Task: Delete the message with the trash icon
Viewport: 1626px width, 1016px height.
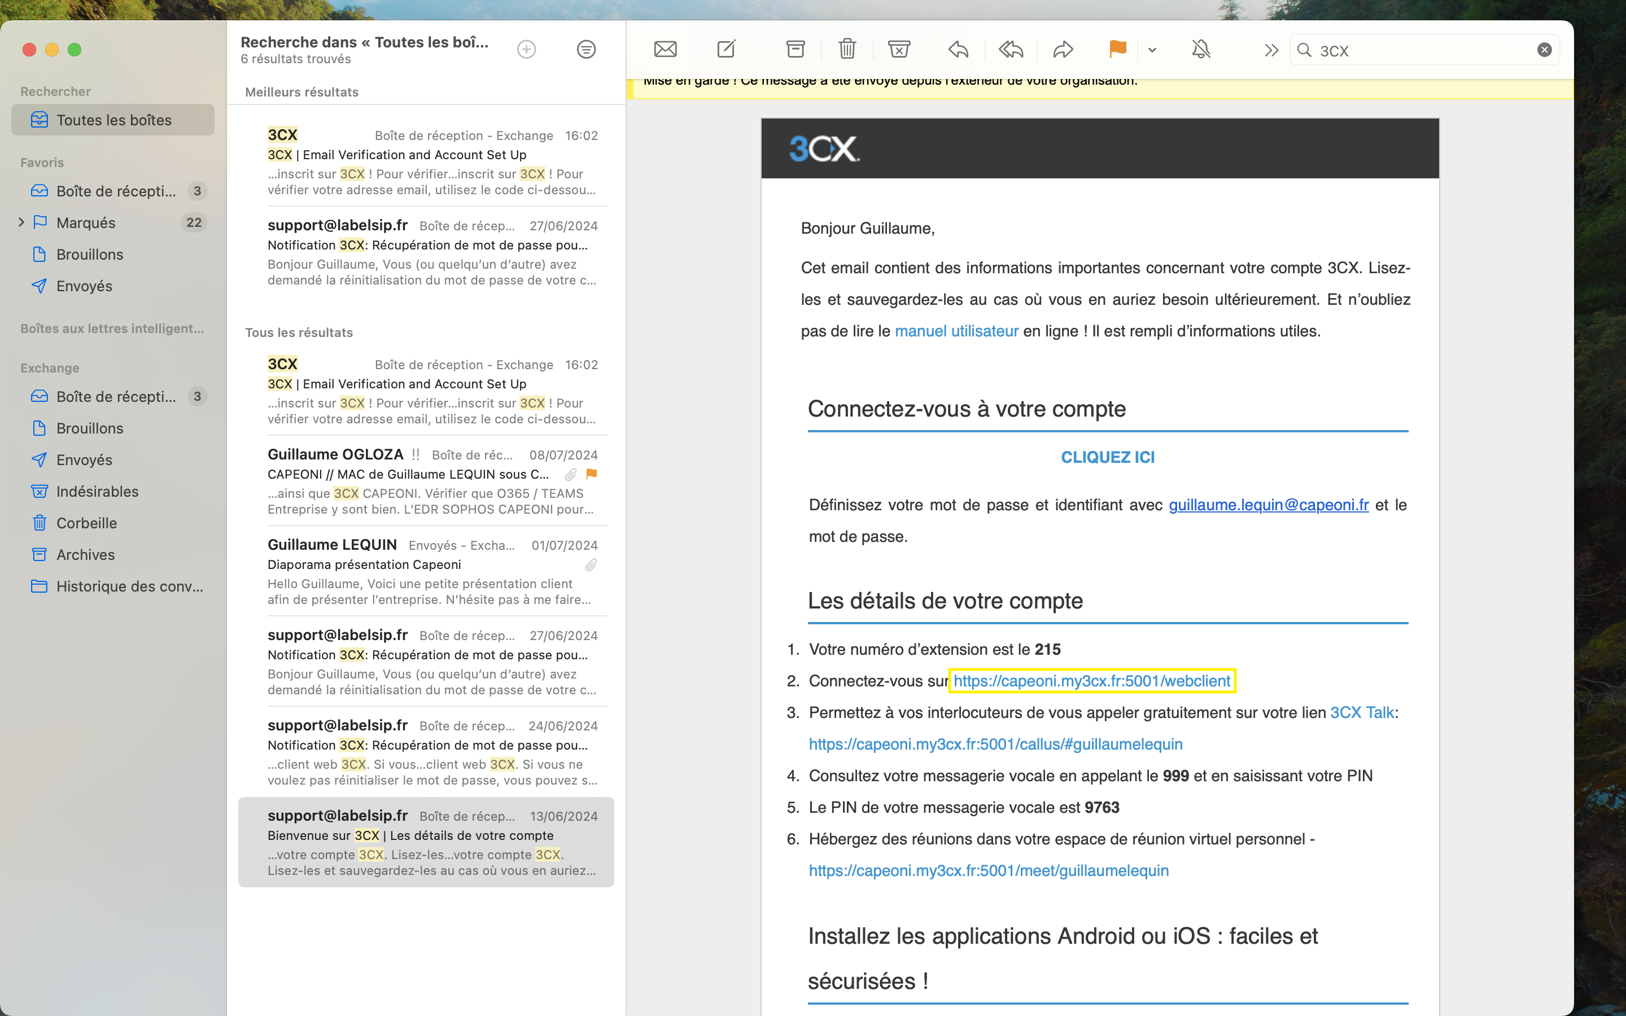Action: (x=847, y=50)
